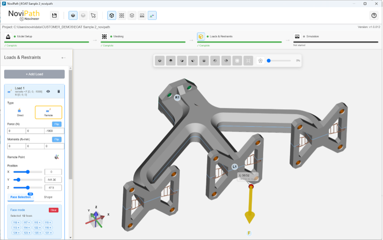Click the left panel vertical scrollbar
This screenshot has height=240, width=383.
click(x=71, y=124)
